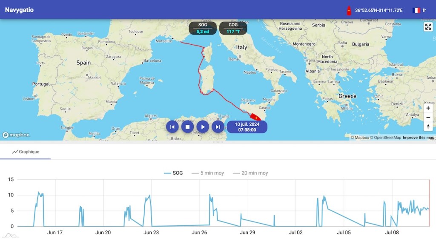This screenshot has width=436, height=239.
Task: Skip to the start of the track
Action: pos(172,127)
